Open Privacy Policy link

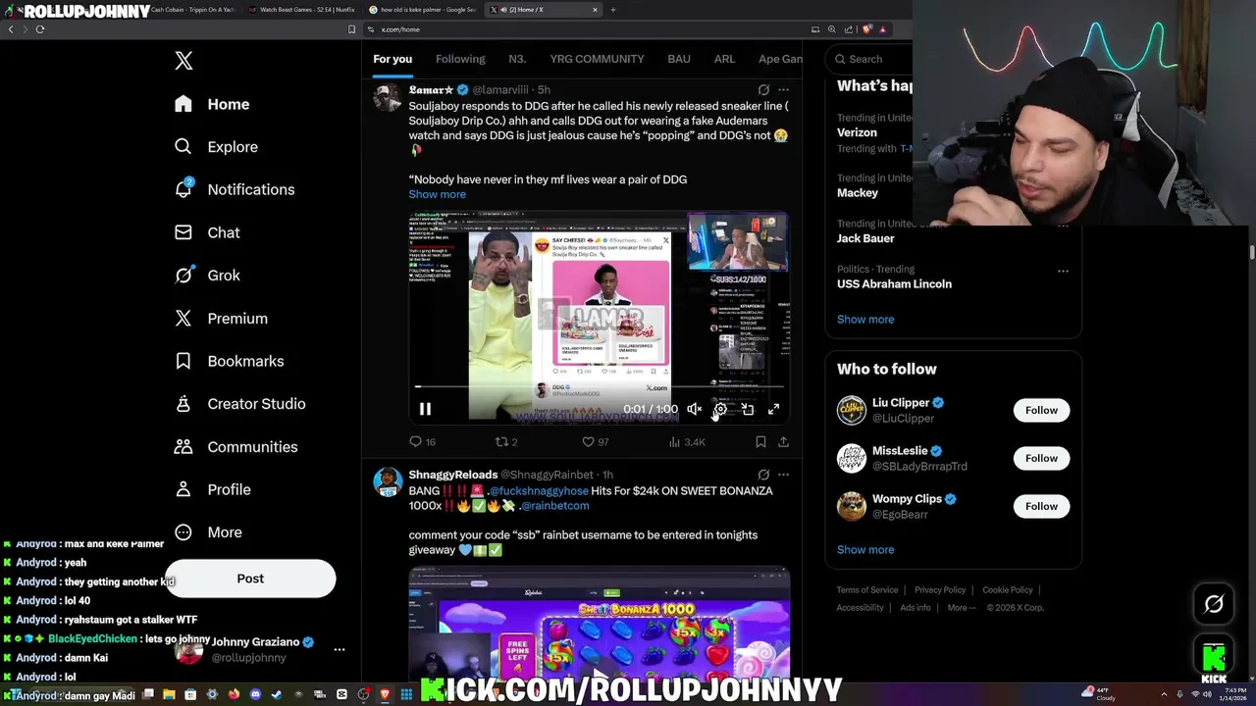click(x=940, y=590)
